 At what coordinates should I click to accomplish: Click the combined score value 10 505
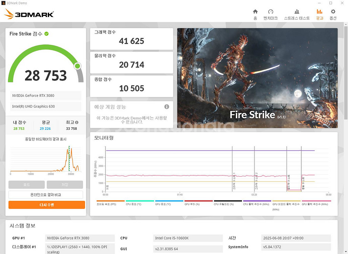[131, 88]
